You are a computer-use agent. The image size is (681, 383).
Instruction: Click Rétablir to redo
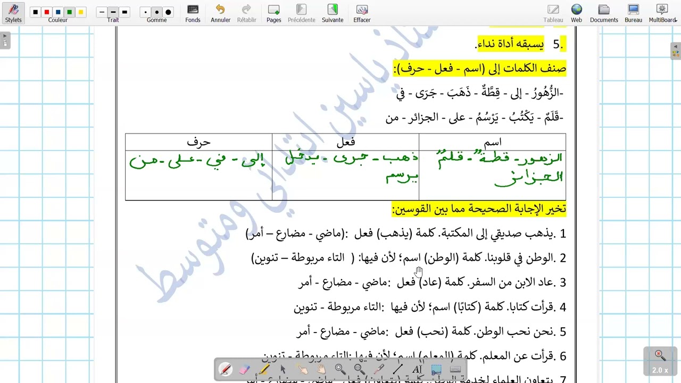pyautogui.click(x=246, y=13)
